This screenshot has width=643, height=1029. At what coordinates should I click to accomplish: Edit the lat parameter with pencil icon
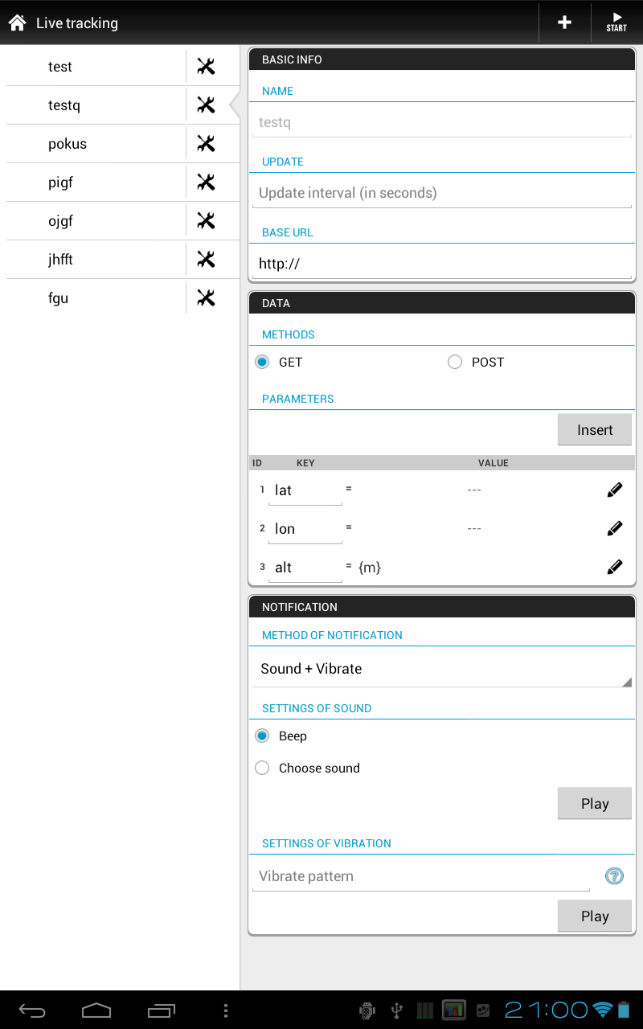click(x=615, y=490)
